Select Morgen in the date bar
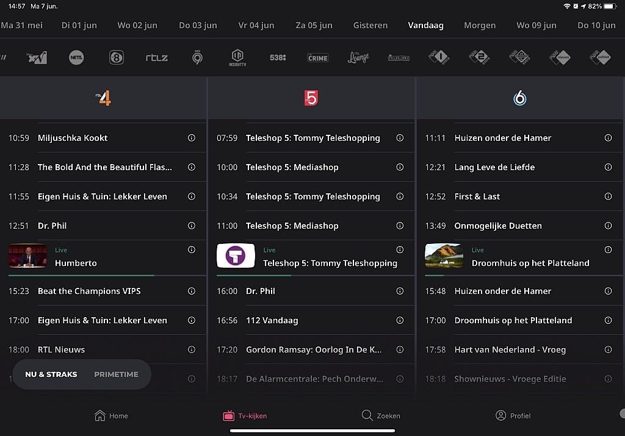This screenshot has height=436, width=625. coord(480,26)
